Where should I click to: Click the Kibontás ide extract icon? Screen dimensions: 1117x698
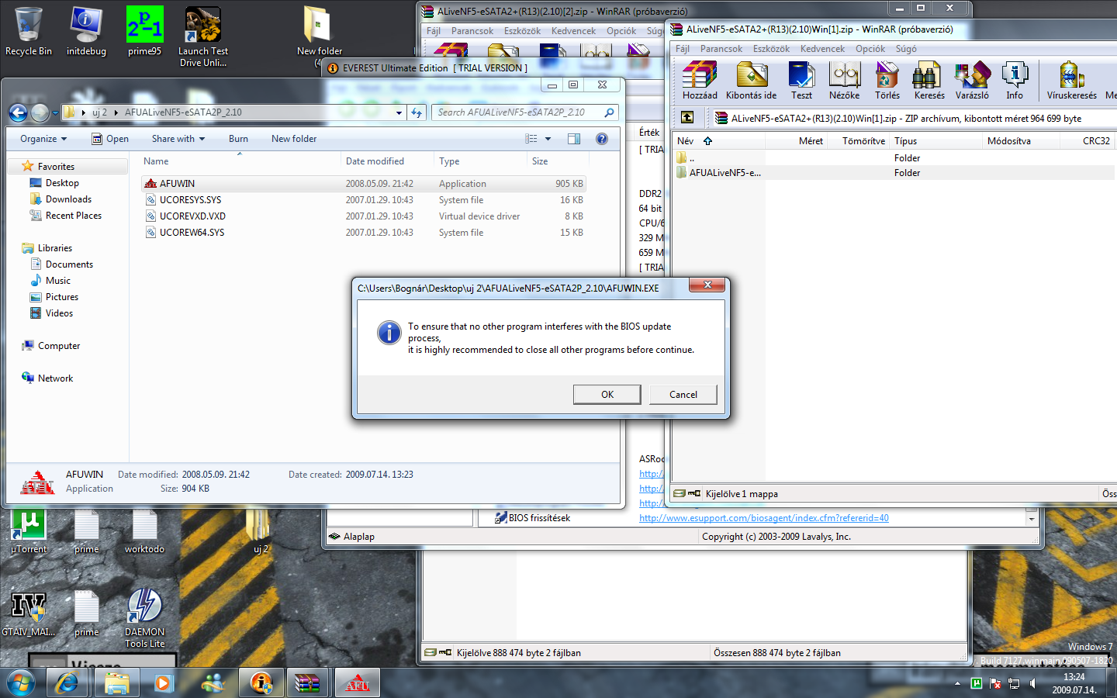click(751, 81)
